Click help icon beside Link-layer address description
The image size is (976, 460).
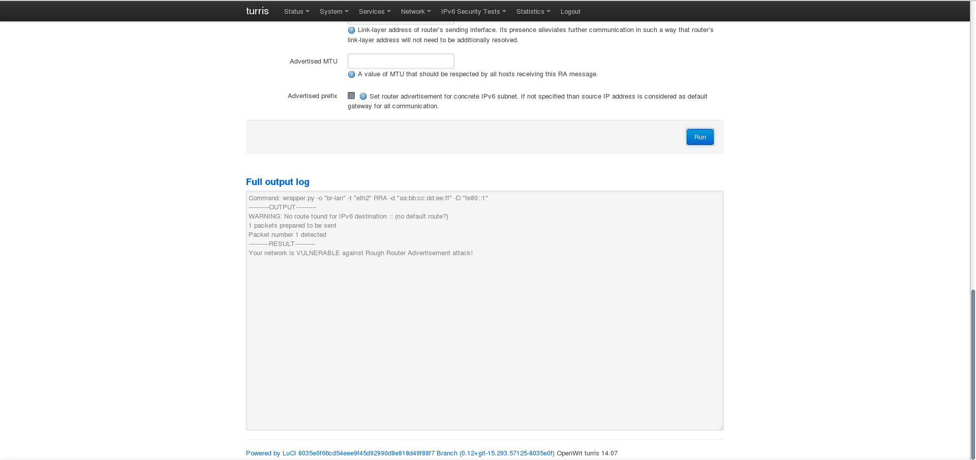click(x=351, y=30)
